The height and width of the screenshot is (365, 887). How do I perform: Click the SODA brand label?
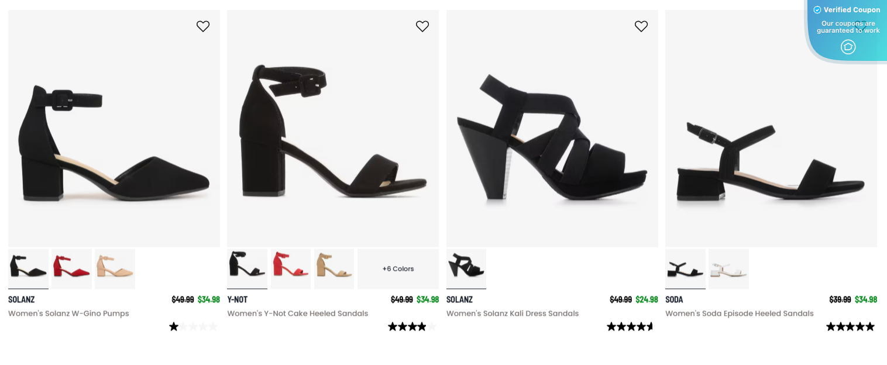coord(674,299)
